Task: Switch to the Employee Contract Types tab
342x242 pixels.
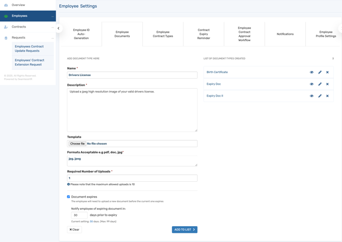Action: point(163,34)
